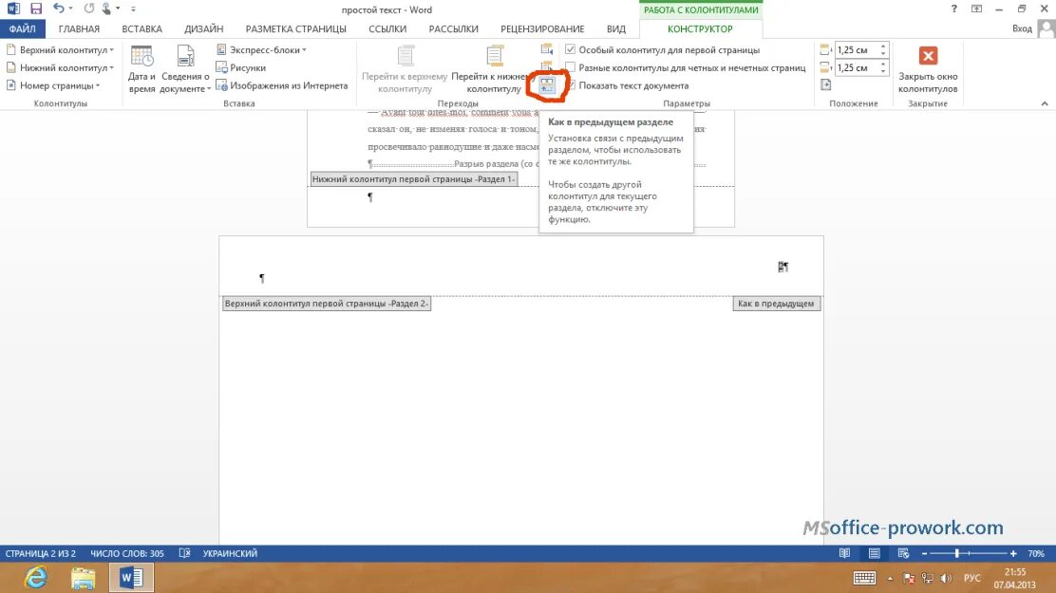Open the ССЫЛКИ tab

[387, 29]
